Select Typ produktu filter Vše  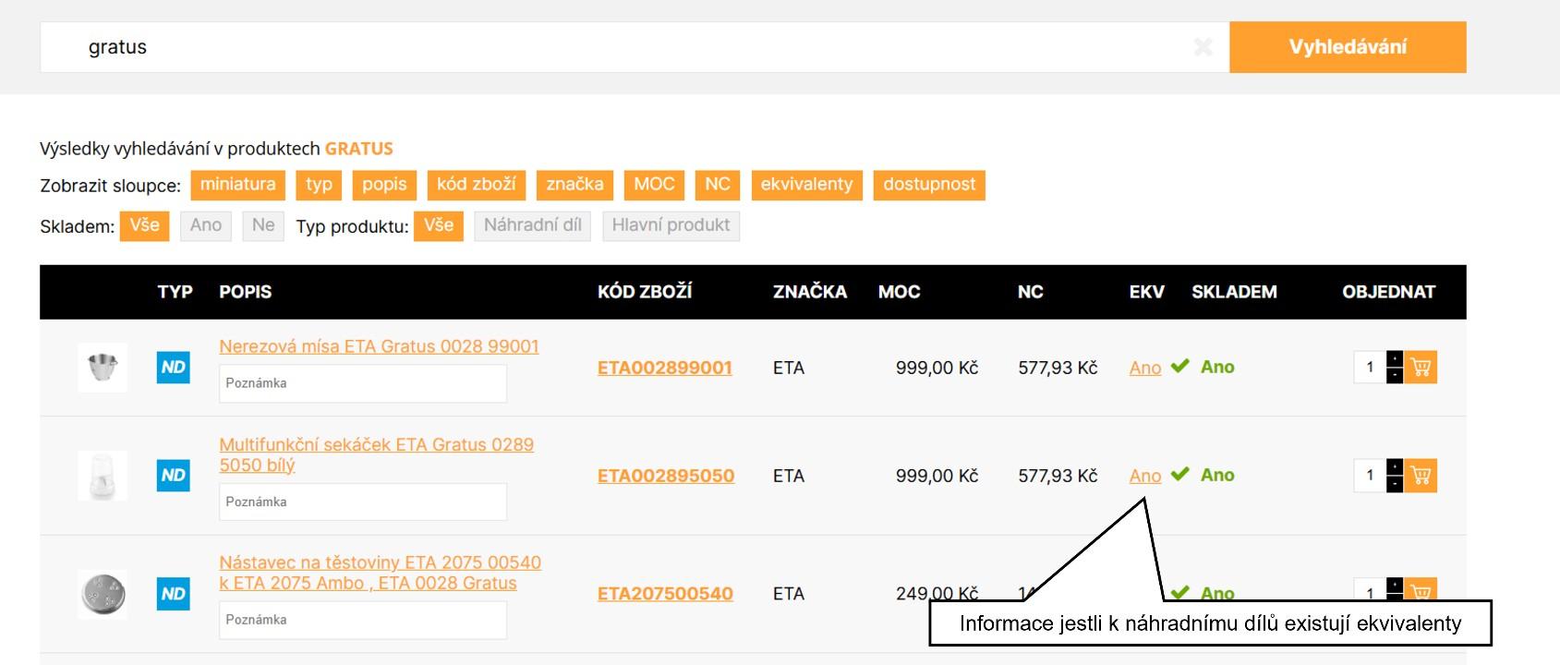[439, 226]
